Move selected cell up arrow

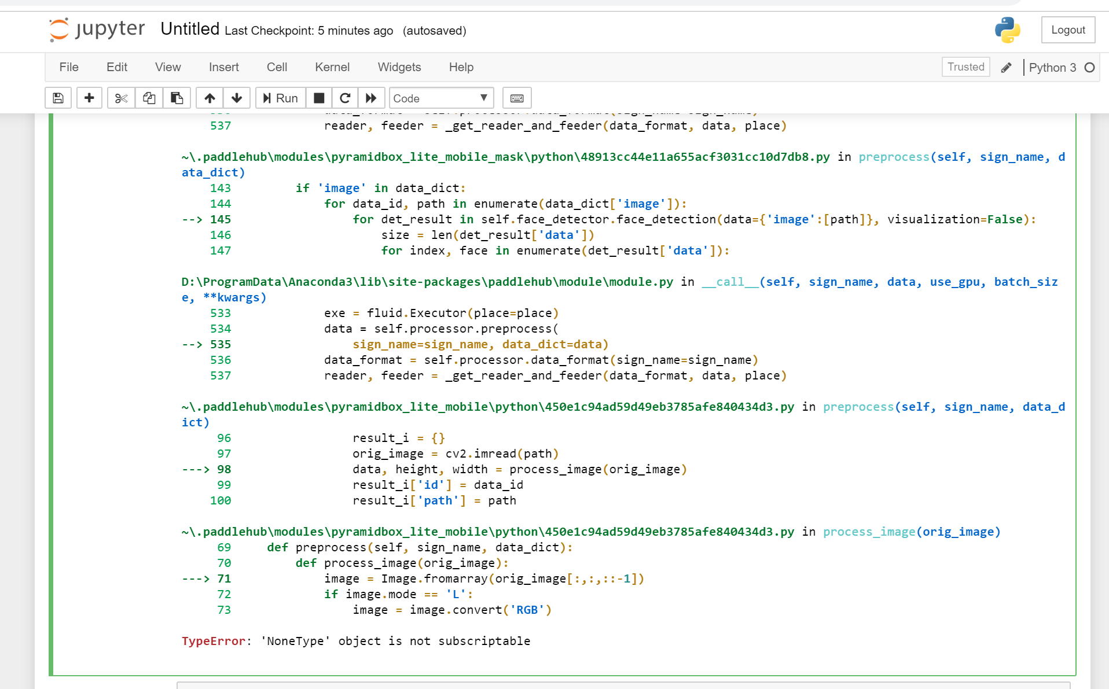tap(210, 98)
